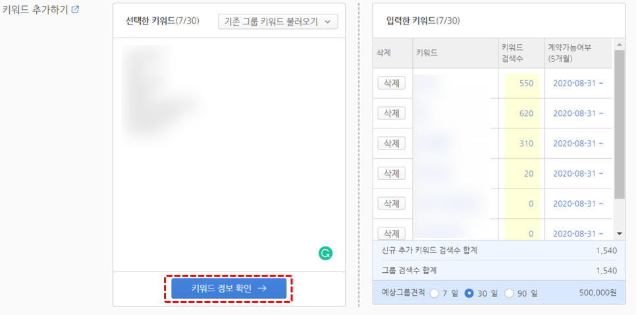636x315 pixels.
Task: Select the 7 일 radio option
Action: point(434,293)
